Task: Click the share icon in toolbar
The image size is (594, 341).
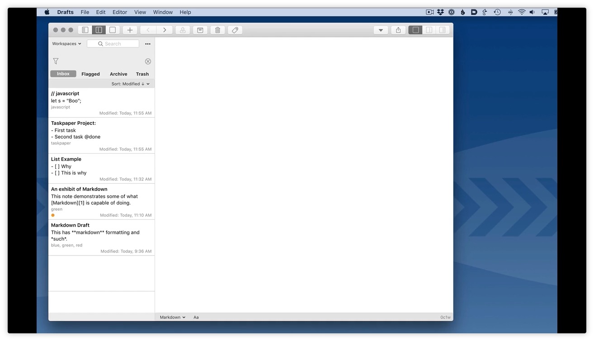Action: click(398, 30)
